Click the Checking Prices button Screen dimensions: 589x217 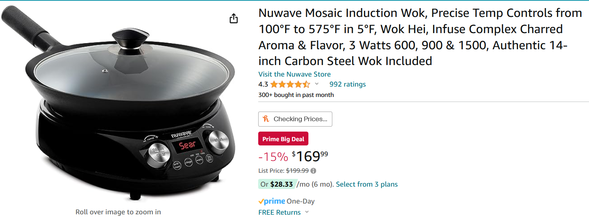click(x=295, y=119)
